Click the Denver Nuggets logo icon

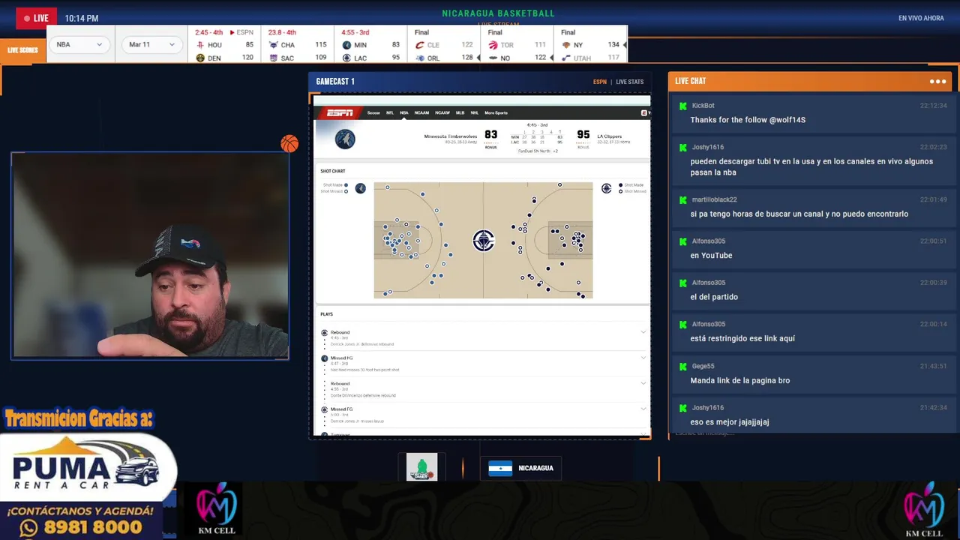click(199, 58)
